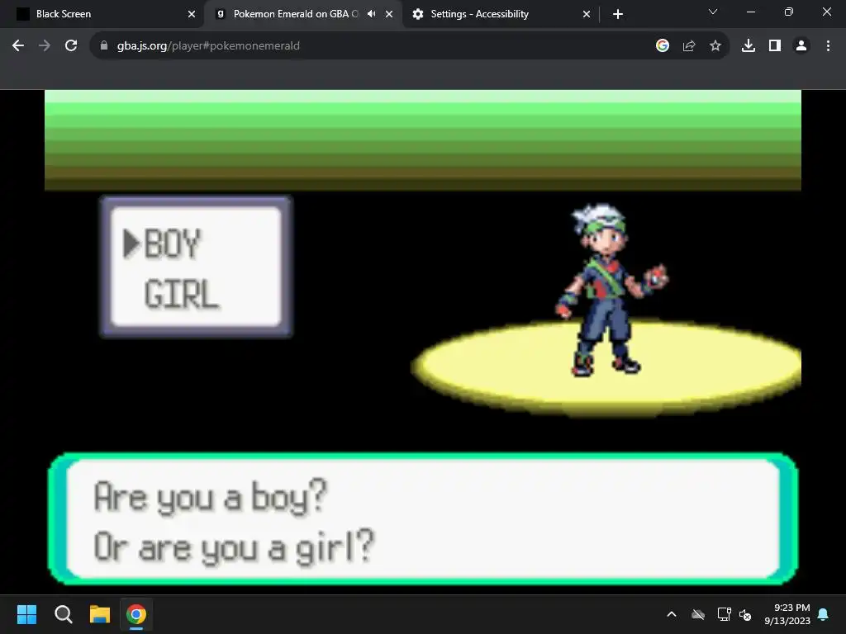Click the OneDrive cloud tray icon
The width and height of the screenshot is (846, 634).
[698, 614]
